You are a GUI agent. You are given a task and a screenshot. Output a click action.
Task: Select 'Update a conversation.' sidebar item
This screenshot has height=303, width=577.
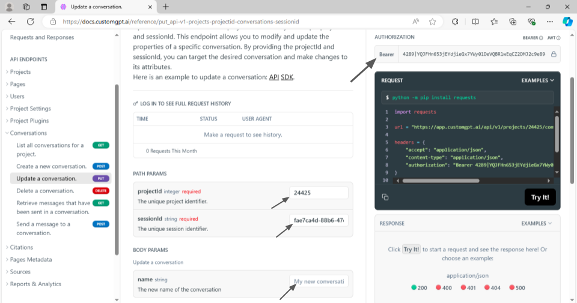pyautogui.click(x=61, y=178)
